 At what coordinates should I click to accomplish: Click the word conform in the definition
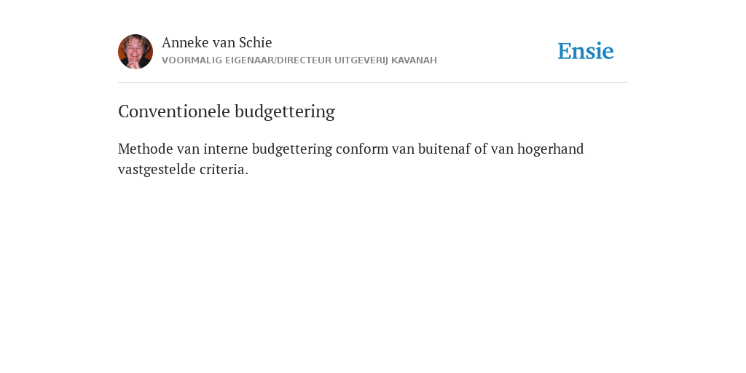click(x=362, y=149)
